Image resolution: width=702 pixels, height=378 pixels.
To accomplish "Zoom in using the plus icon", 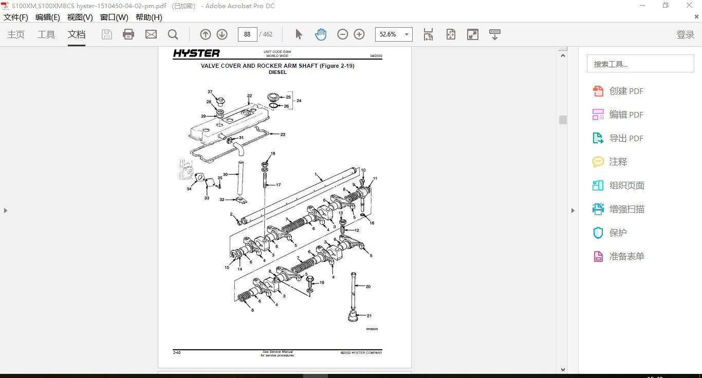I will click(x=359, y=34).
